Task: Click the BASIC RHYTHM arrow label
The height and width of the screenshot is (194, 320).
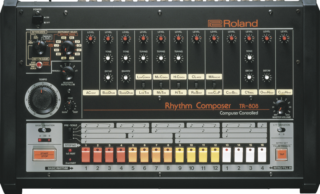Action: click(x=59, y=168)
